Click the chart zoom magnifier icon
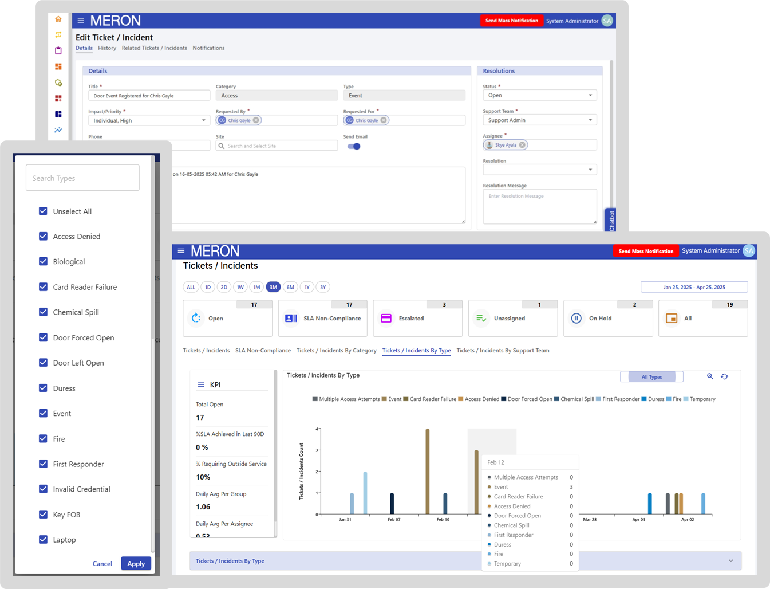The image size is (770, 589). coord(710,376)
